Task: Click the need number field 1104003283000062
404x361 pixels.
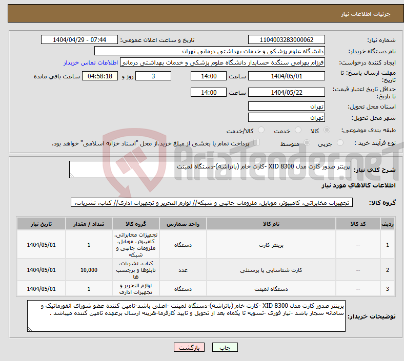Action: click(x=286, y=39)
